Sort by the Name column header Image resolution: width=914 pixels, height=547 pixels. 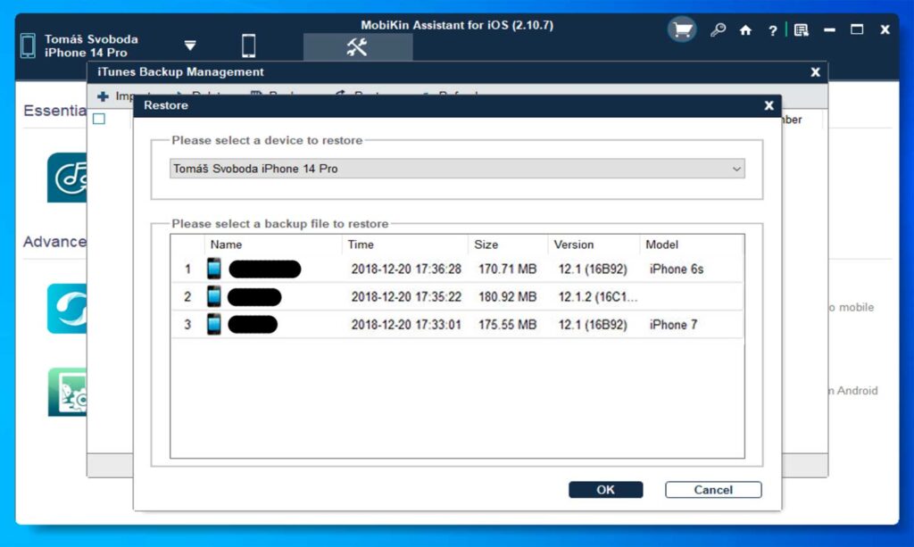click(273, 244)
